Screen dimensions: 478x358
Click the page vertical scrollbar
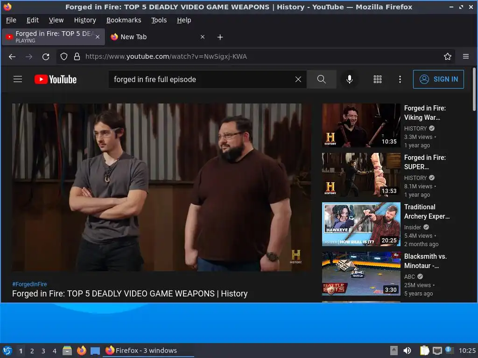pyautogui.click(x=474, y=89)
